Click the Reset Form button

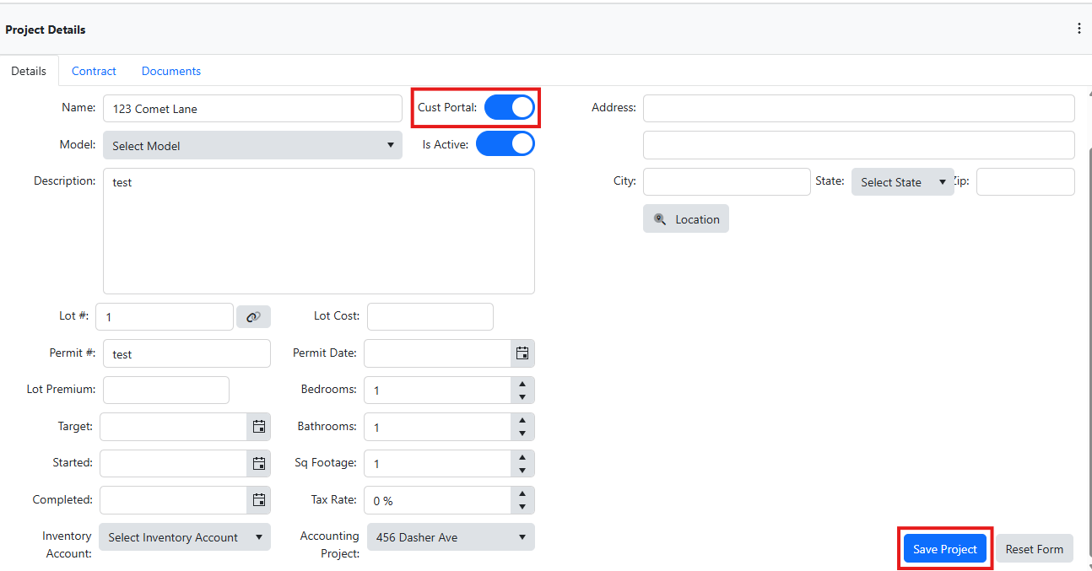1034,549
